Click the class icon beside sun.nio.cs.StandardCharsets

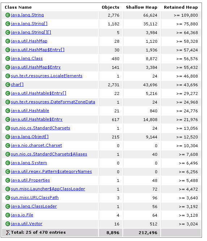(8, 128)
